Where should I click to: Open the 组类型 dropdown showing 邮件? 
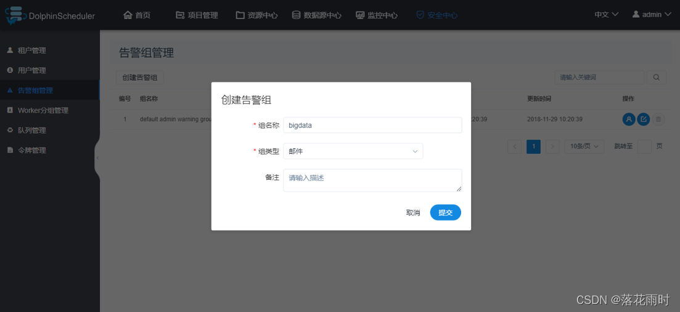(x=353, y=151)
